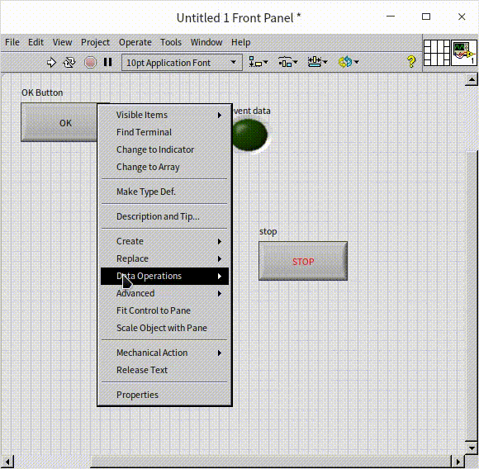
Task: Click the Run arrow icon
Action: pyautogui.click(x=51, y=63)
